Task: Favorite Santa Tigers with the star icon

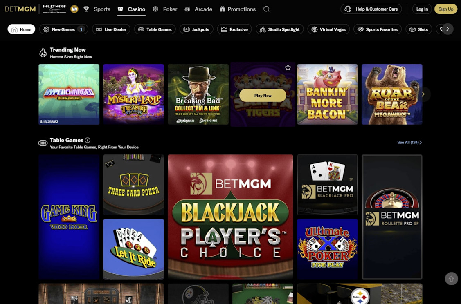Action: (x=288, y=67)
